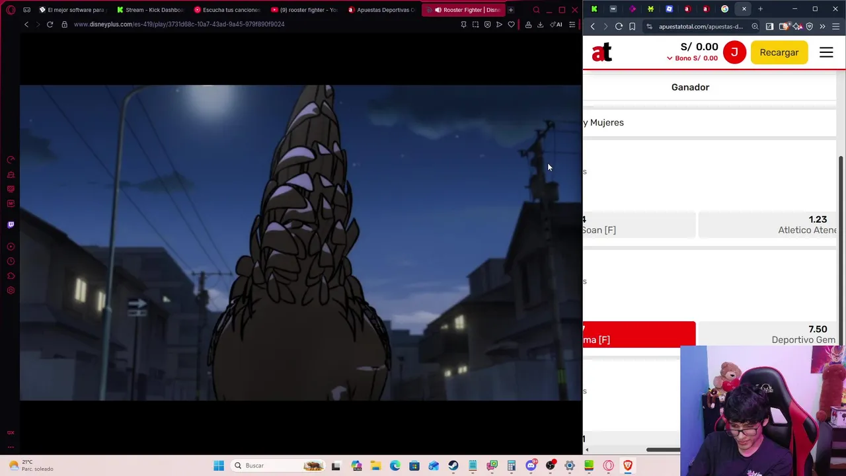
Task: Select the Ganador market header
Action: click(690, 87)
